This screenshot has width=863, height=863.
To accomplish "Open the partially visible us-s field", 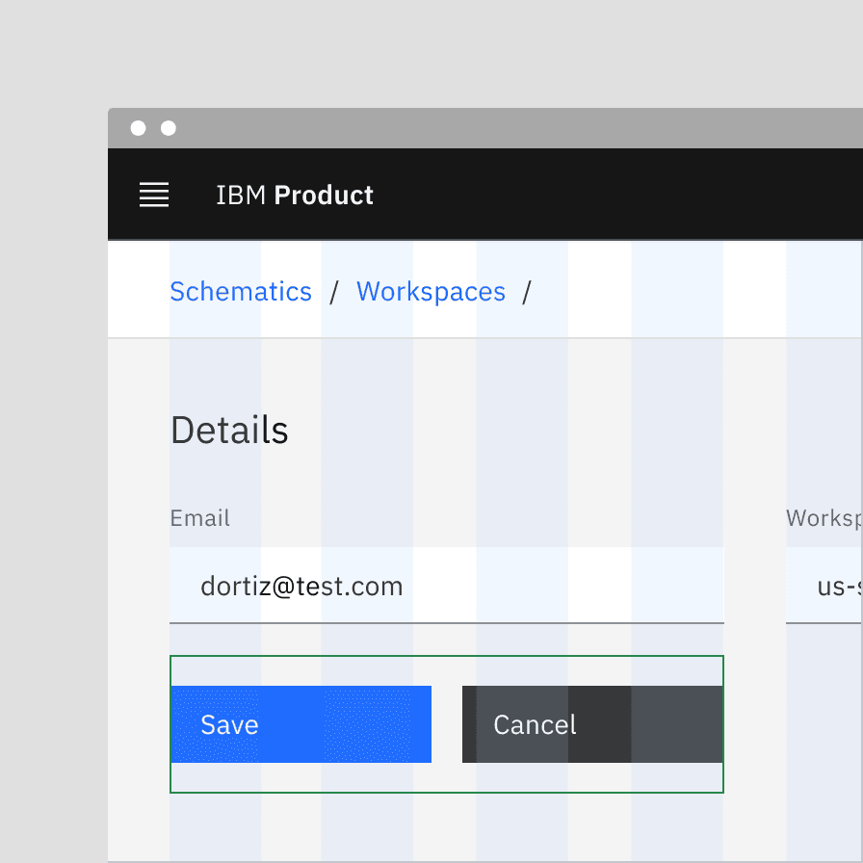I will click(828, 586).
